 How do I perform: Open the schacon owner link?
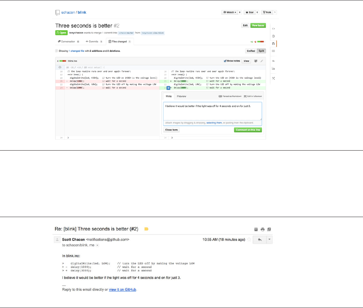pyautogui.click(x=68, y=13)
